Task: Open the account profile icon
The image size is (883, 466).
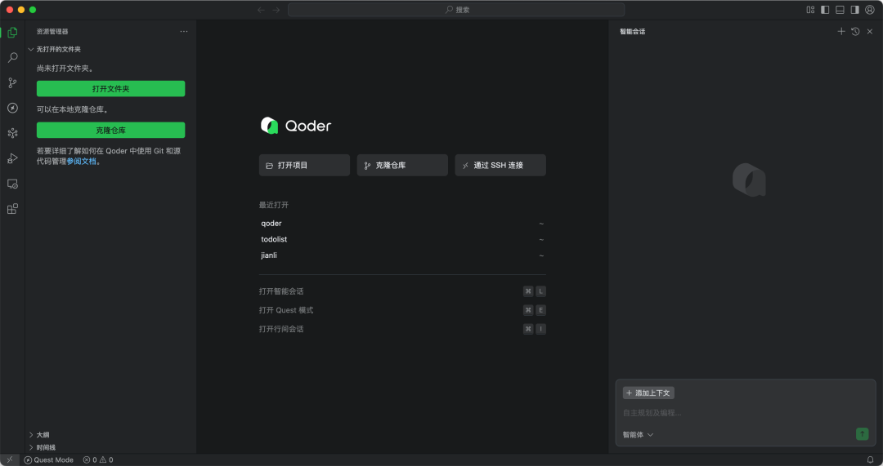Action: click(869, 10)
